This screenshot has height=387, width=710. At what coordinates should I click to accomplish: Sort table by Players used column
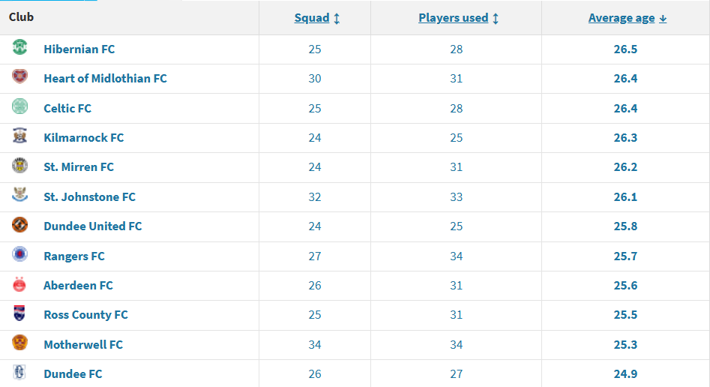[x=458, y=18]
